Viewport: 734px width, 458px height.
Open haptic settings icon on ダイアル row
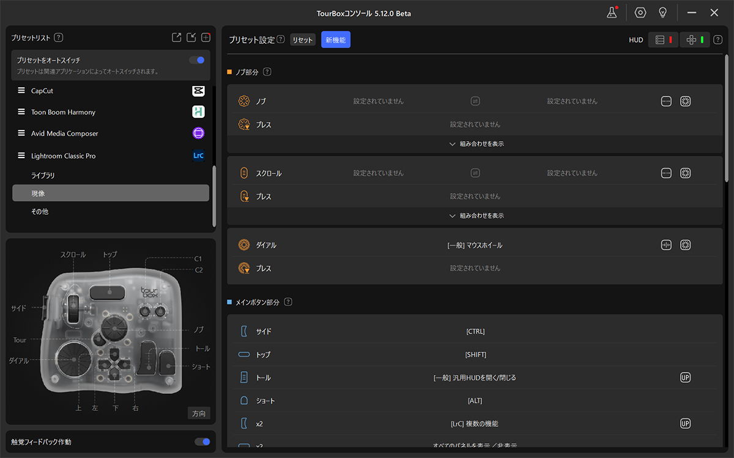tap(685, 245)
